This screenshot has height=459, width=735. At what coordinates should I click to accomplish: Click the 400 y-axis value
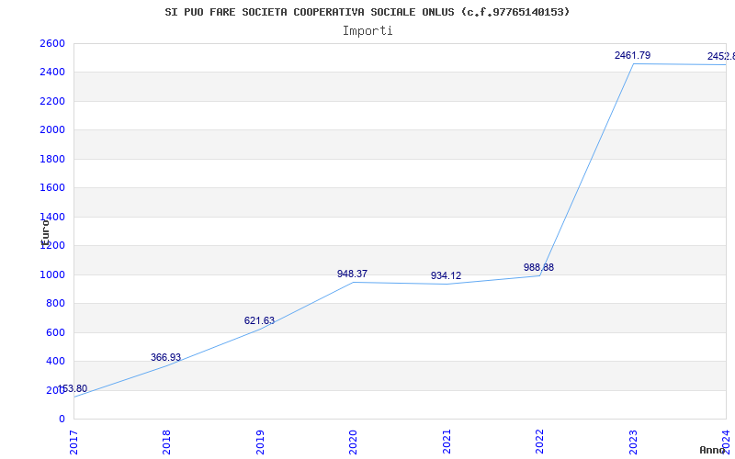55,362
